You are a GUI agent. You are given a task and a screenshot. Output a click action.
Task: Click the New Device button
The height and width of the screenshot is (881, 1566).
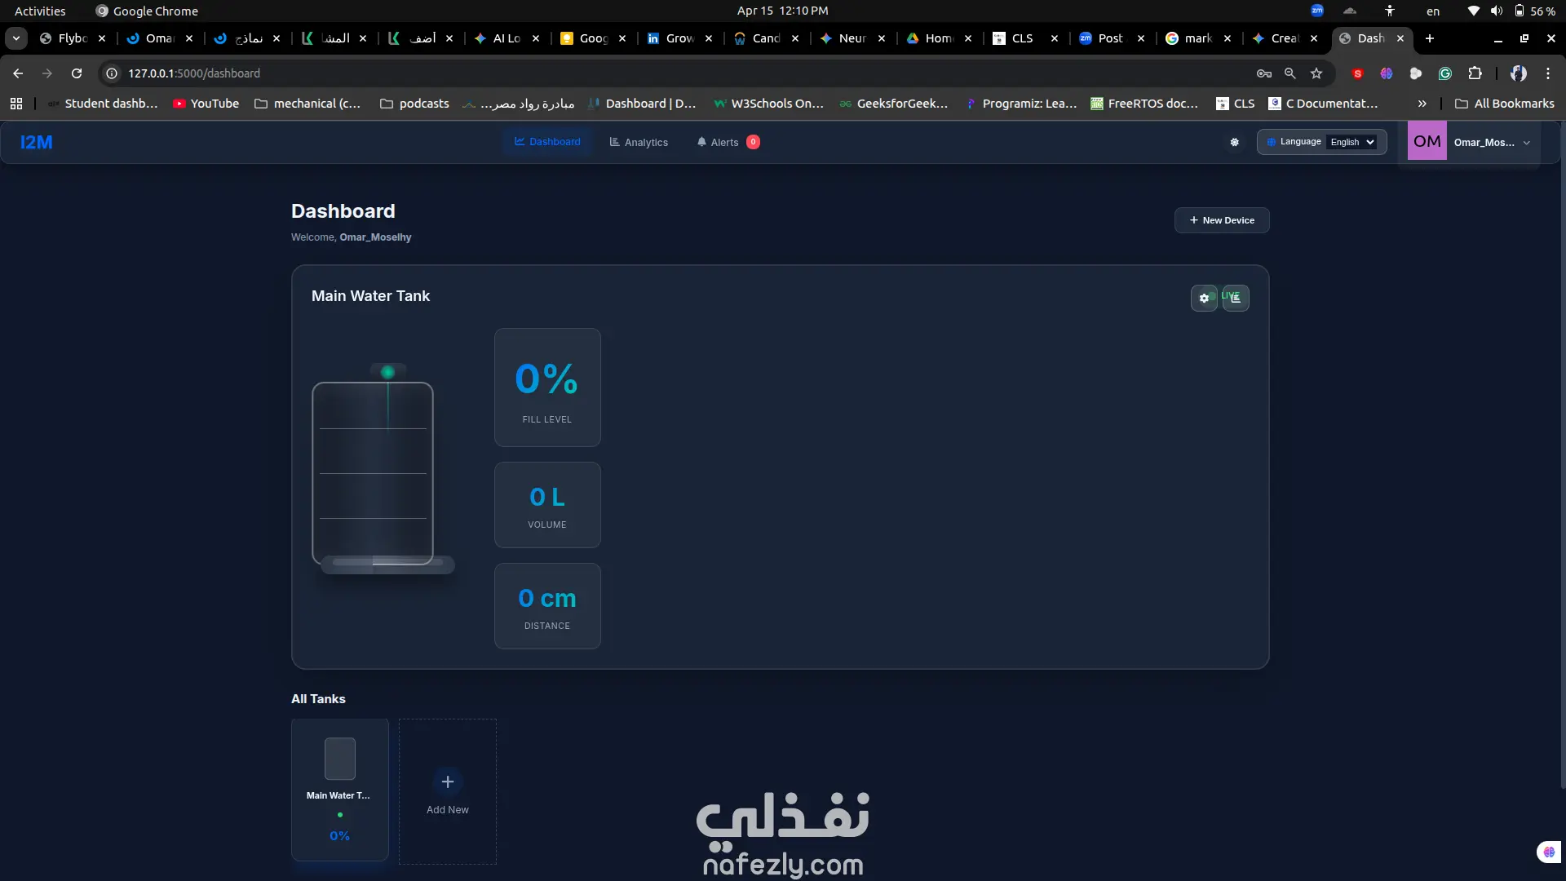tap(1221, 220)
